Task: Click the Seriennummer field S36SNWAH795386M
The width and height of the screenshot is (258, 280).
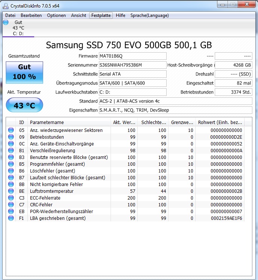Action: tap(133, 65)
